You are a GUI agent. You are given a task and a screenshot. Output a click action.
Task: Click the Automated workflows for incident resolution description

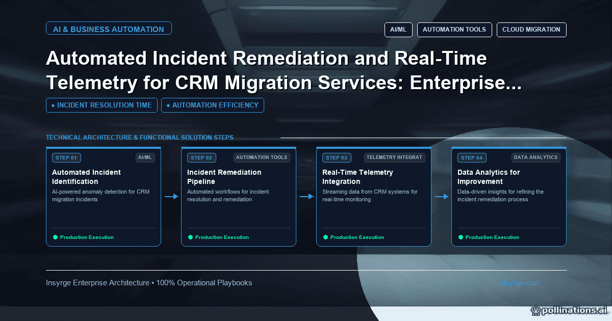(228, 196)
